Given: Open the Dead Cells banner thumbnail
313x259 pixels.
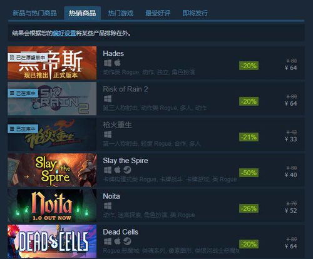Looking at the screenshot, I should (52, 241).
